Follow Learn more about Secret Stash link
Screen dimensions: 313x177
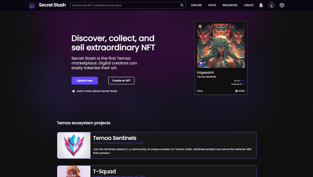point(97,91)
